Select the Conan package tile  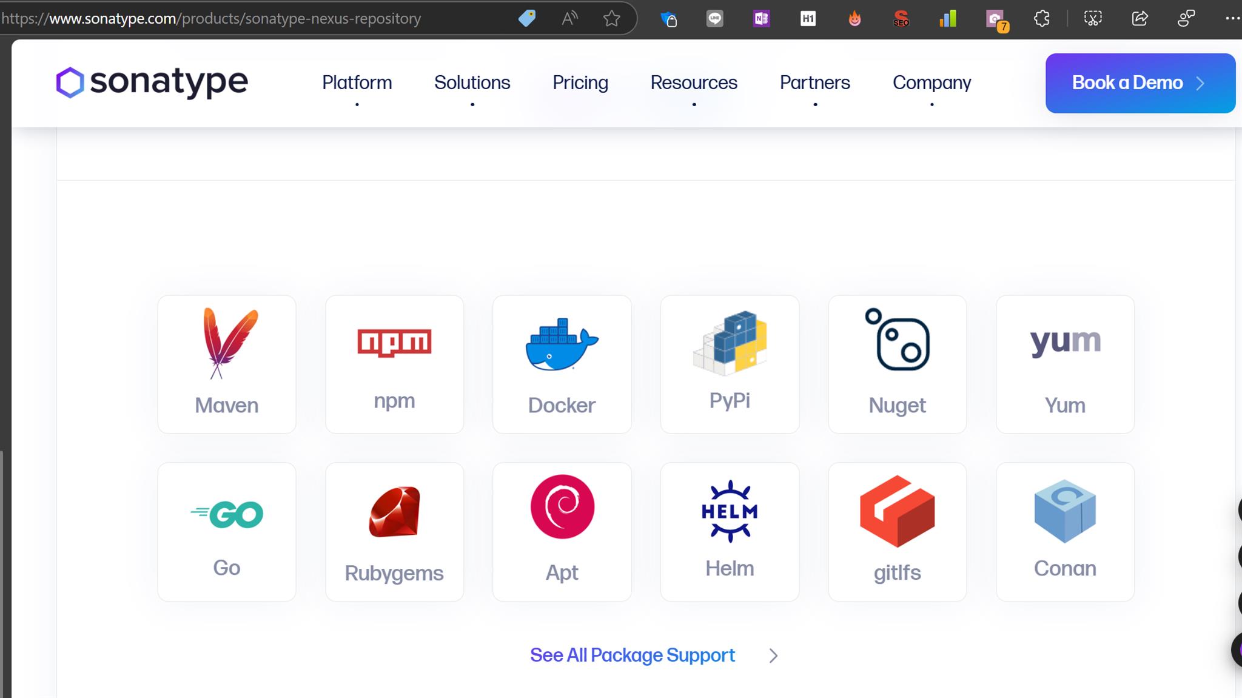point(1065,531)
